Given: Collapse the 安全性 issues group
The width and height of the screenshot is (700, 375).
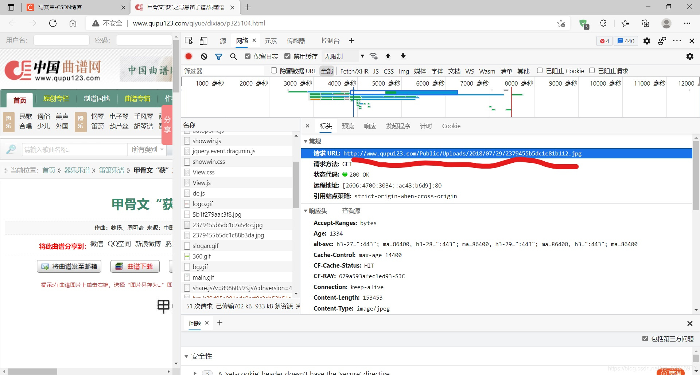Looking at the screenshot, I should pos(186,356).
